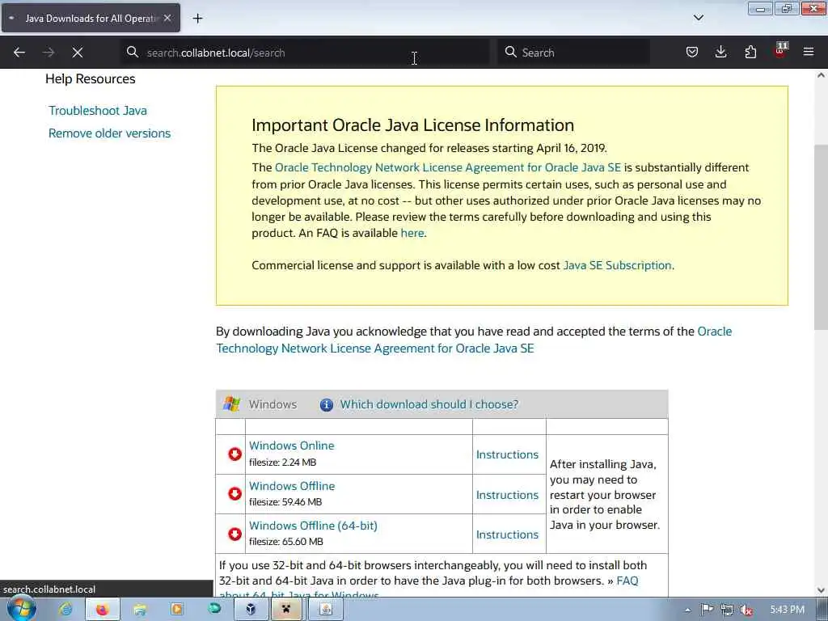Focus the toolbar Search box
This screenshot has width=828, height=621.
(573, 53)
